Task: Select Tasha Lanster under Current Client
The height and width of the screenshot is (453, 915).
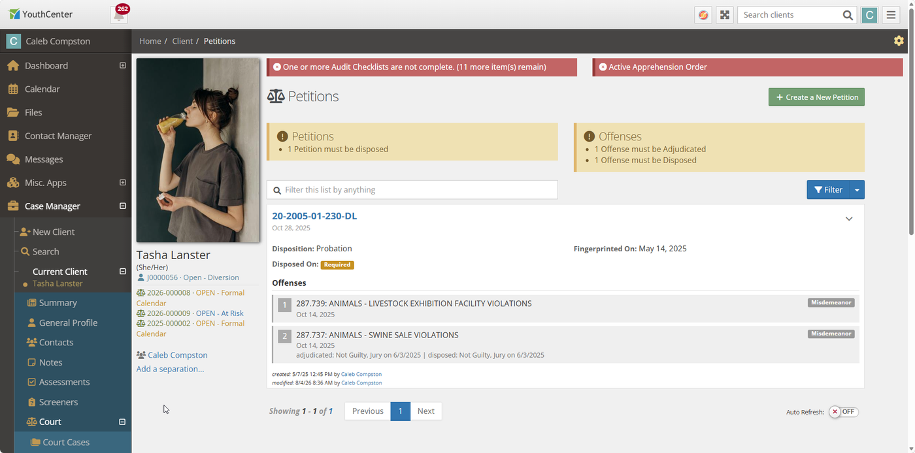Action: pos(58,283)
